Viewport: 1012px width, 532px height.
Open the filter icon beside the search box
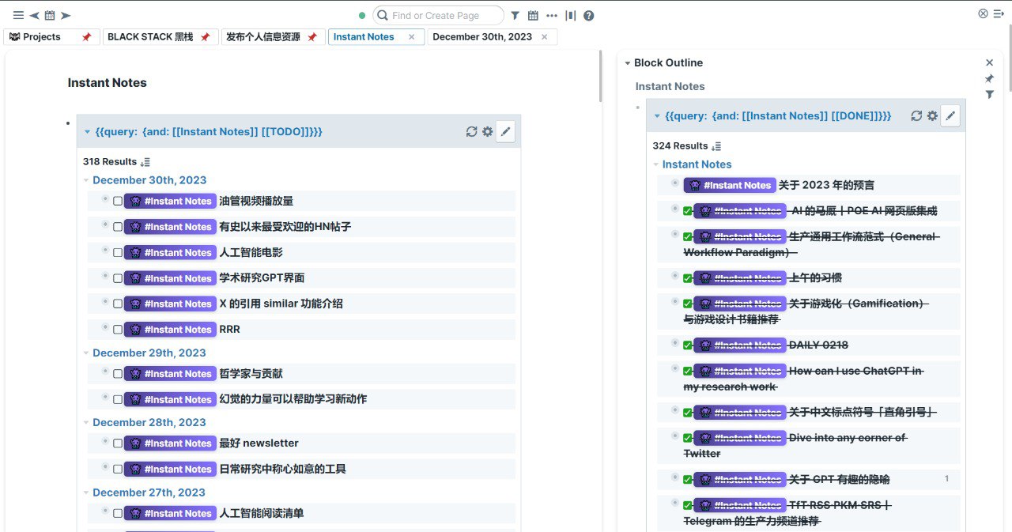[x=515, y=15]
